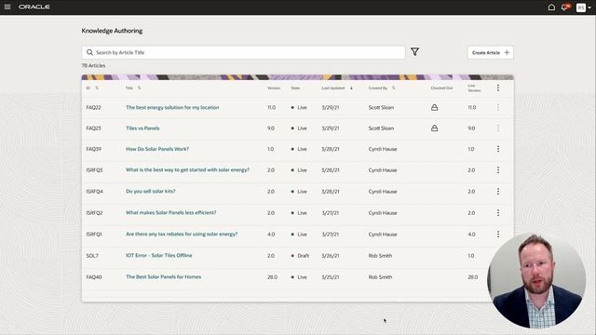Click lock icon in Tiles vs Panels row
Image resolution: width=596 pixels, height=335 pixels.
[x=434, y=128]
